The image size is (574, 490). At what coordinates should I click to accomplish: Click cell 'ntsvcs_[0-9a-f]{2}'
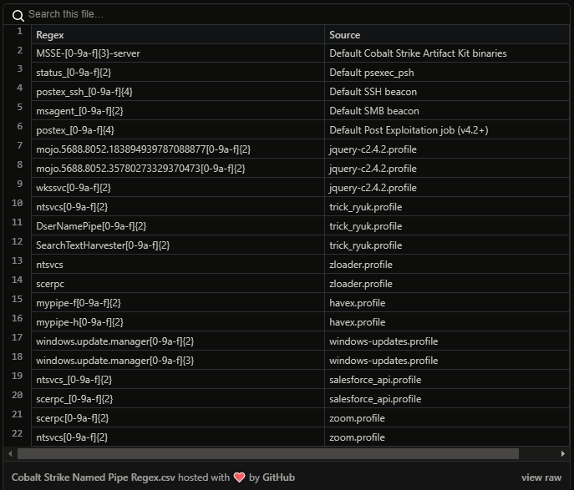[x=178, y=380]
